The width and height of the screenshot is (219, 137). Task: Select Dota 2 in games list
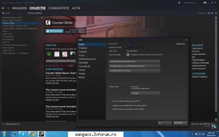click(5, 31)
